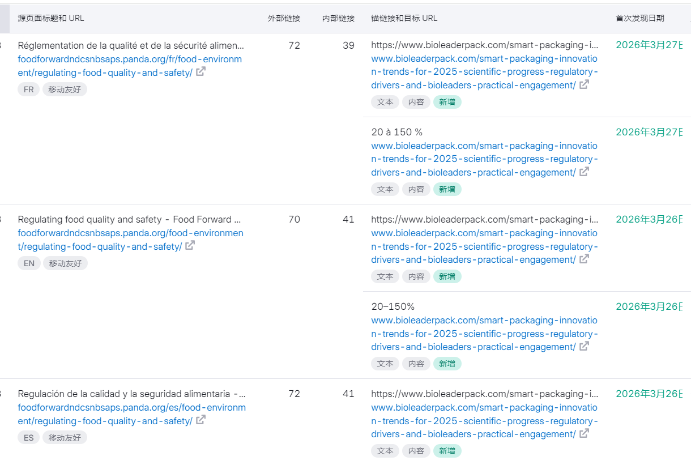Click the 首次发现日期 column header

[640, 18]
